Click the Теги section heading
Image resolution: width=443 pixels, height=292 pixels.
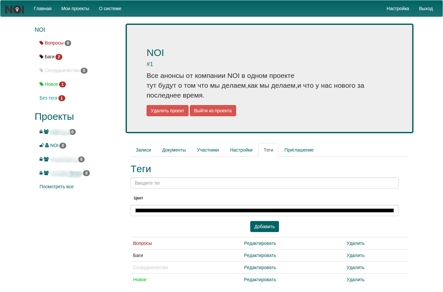141,169
